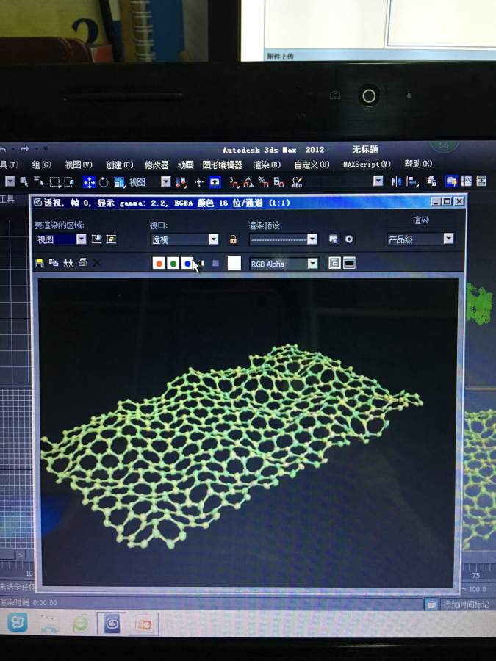Open the 帮助(H) Help menu
Screen dimensions: 496x661
click(x=418, y=164)
